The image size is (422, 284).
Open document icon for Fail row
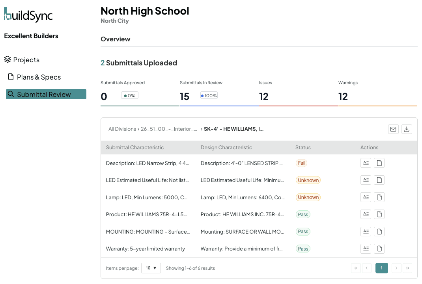[379, 163]
